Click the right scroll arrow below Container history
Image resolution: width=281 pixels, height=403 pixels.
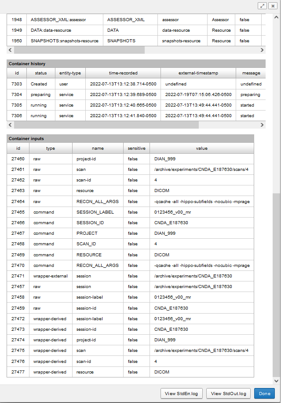click(x=262, y=125)
